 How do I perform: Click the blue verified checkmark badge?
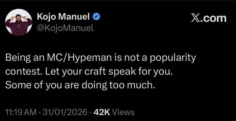[x=97, y=17]
